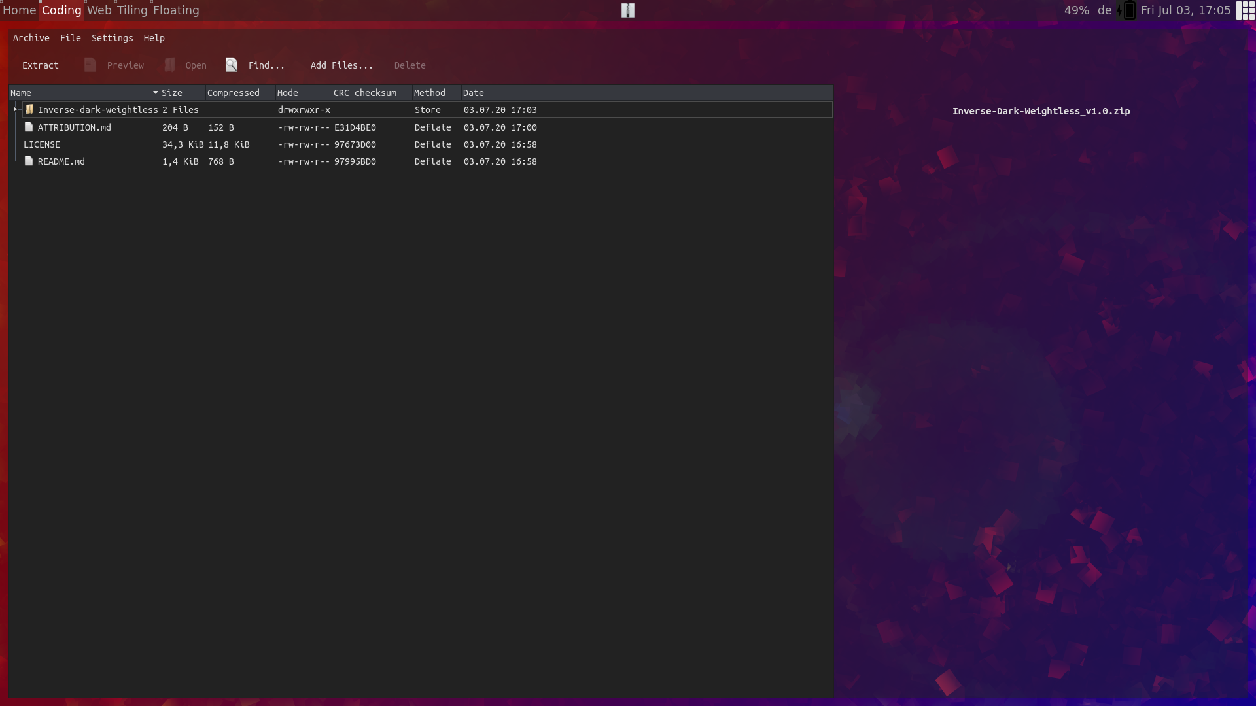
Task: Toggle the sort arrow on the Name column
Action: [156, 93]
